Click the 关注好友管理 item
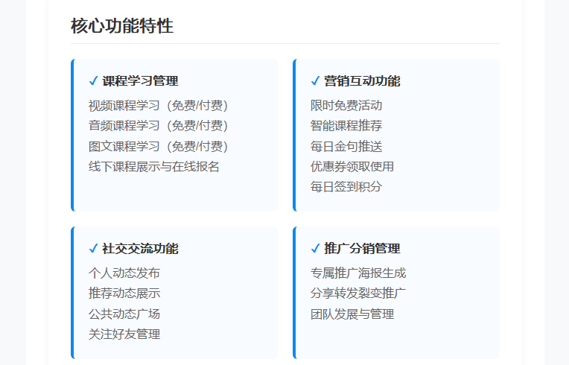This screenshot has height=365, width=569. pos(124,334)
